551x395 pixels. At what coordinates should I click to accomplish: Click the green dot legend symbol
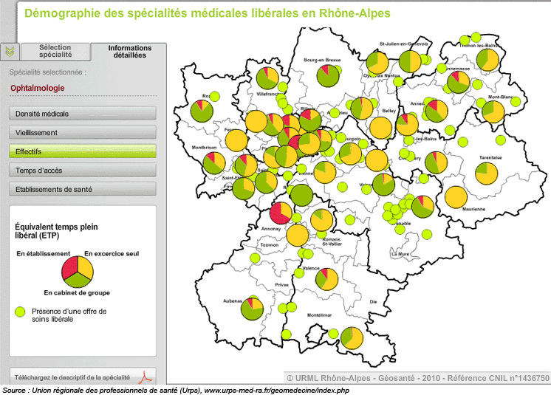point(21,312)
